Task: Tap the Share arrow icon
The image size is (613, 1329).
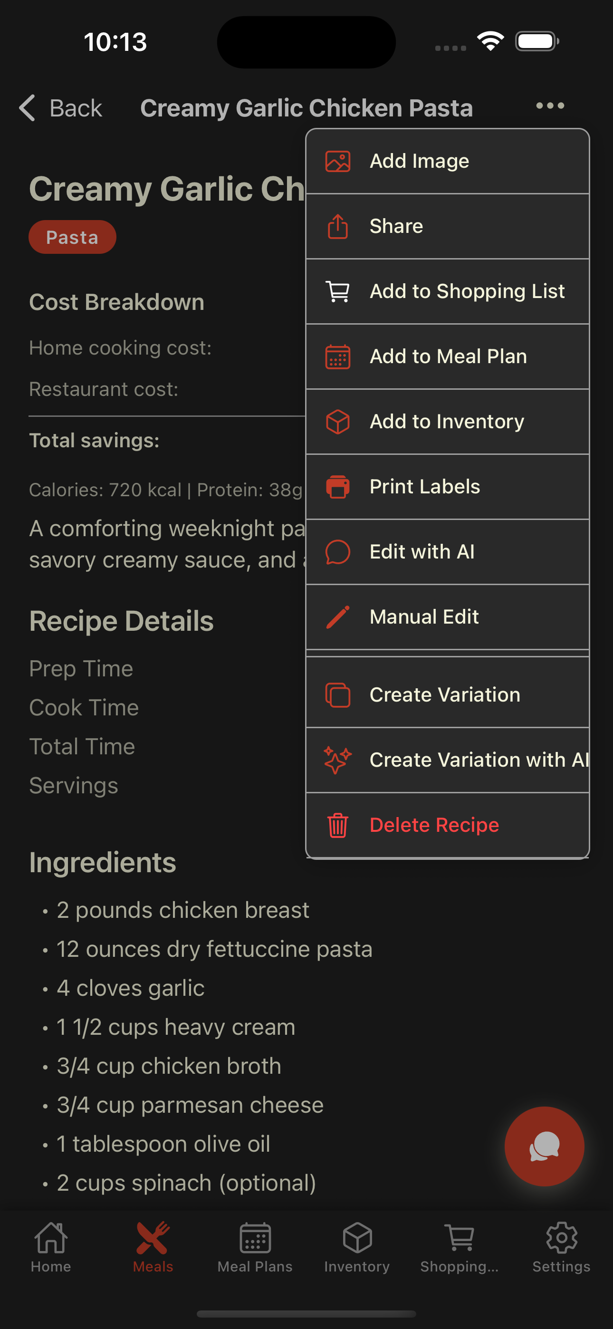Action: pyautogui.click(x=337, y=226)
